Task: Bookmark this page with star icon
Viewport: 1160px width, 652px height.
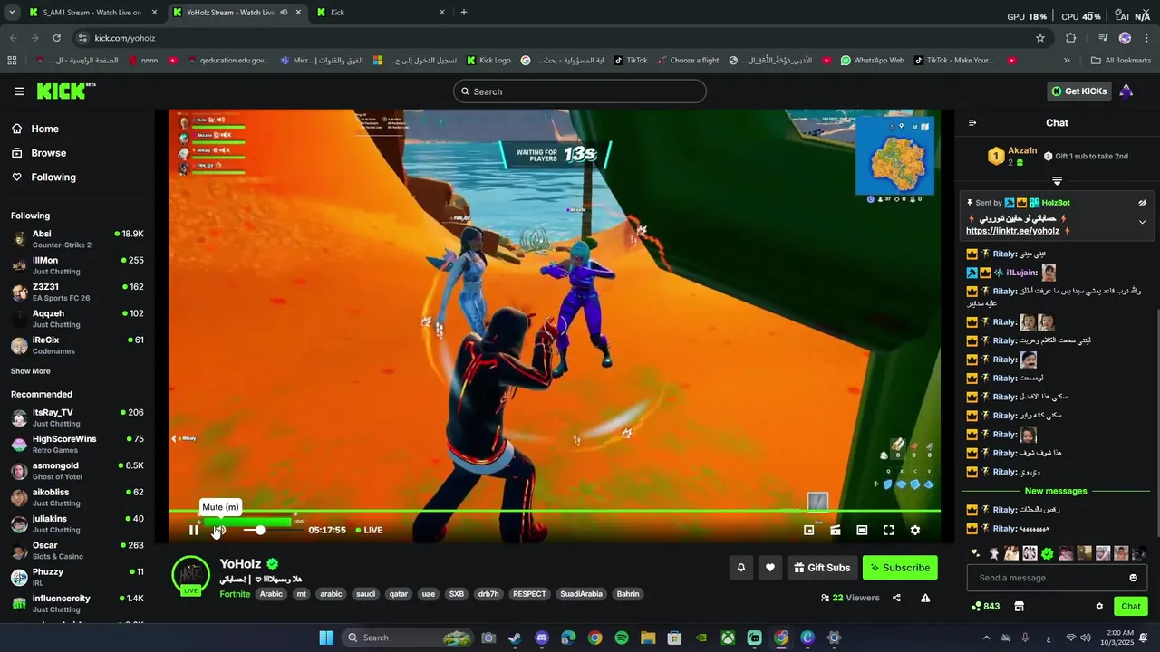Action: point(1040,38)
